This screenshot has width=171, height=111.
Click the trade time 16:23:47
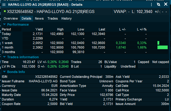point(29,62)
